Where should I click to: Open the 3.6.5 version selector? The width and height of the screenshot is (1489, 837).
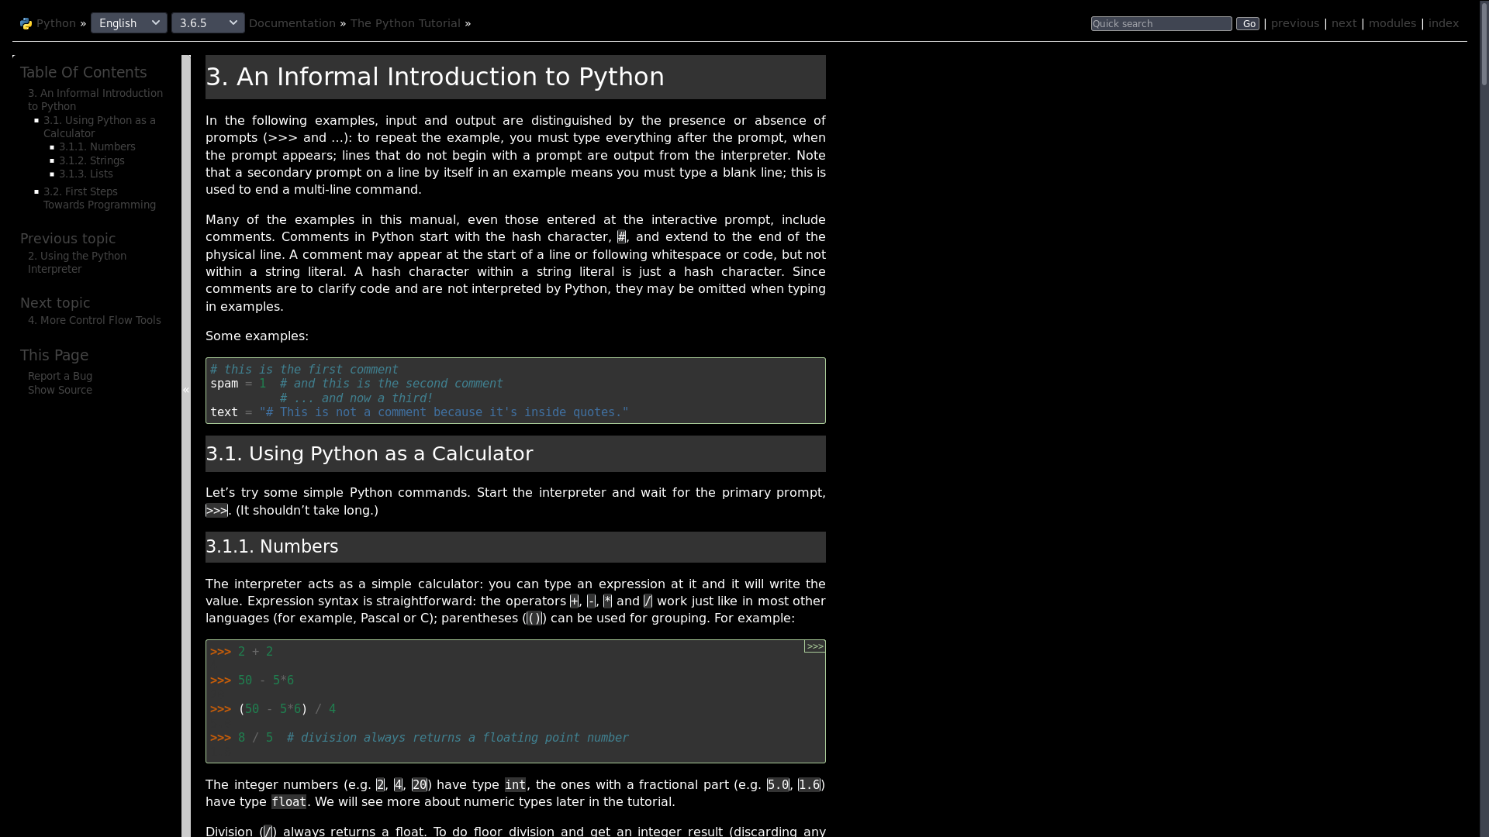pos(207,22)
